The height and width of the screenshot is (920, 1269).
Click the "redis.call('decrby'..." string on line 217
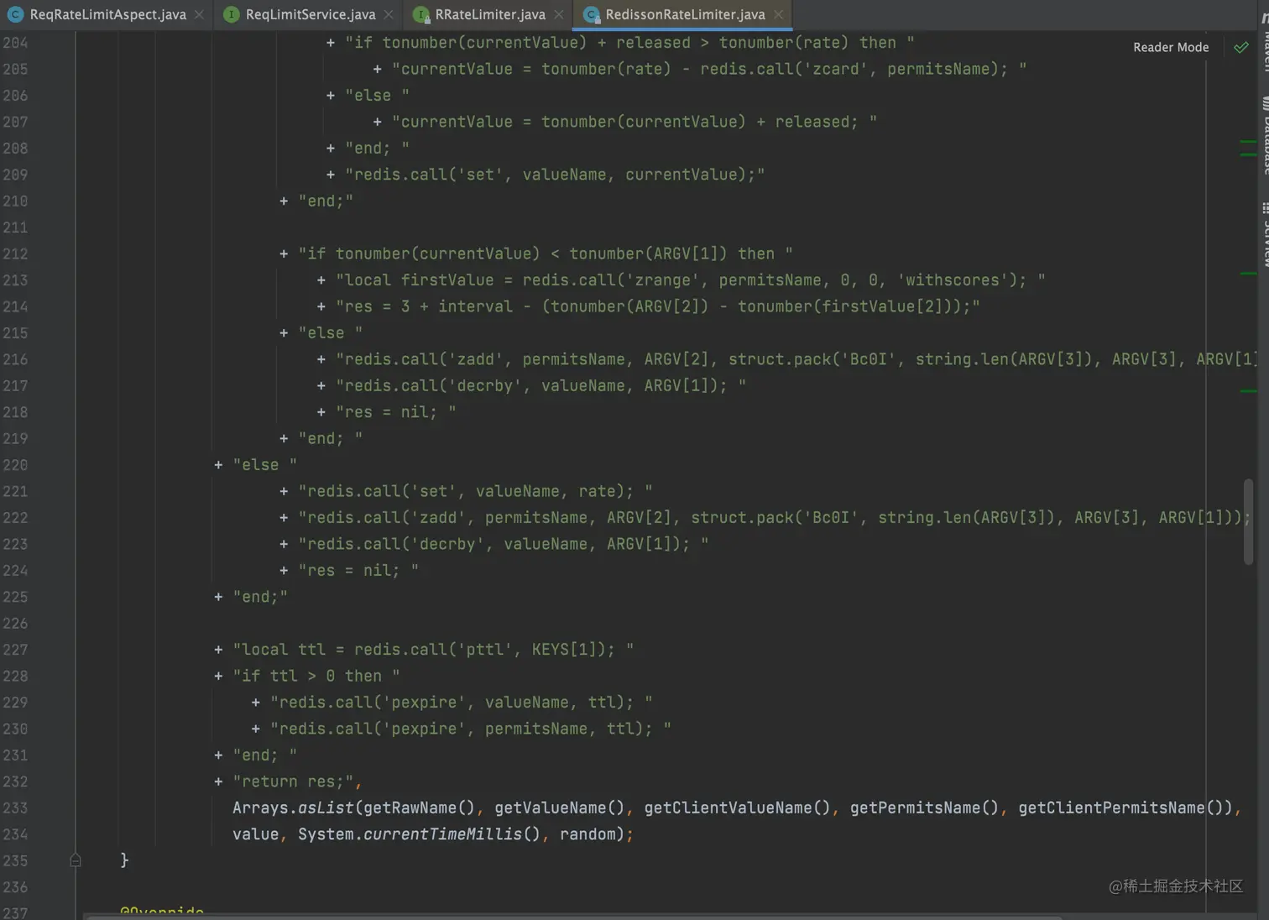coord(540,386)
